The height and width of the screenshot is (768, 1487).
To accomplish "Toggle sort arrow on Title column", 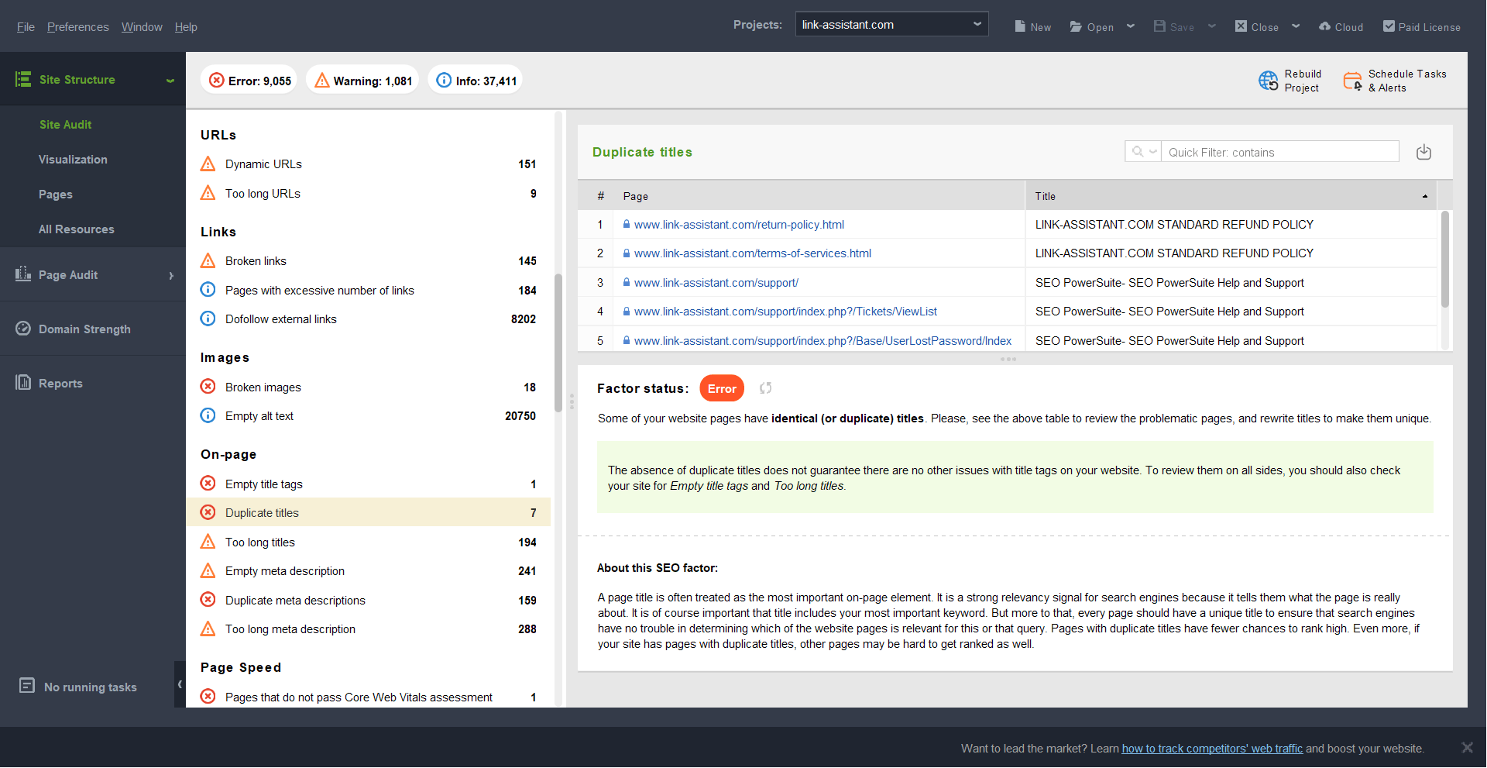I will pyautogui.click(x=1424, y=196).
